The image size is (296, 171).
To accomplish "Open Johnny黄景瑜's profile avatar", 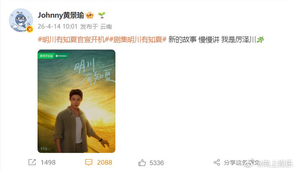I will pyautogui.click(x=21, y=20).
